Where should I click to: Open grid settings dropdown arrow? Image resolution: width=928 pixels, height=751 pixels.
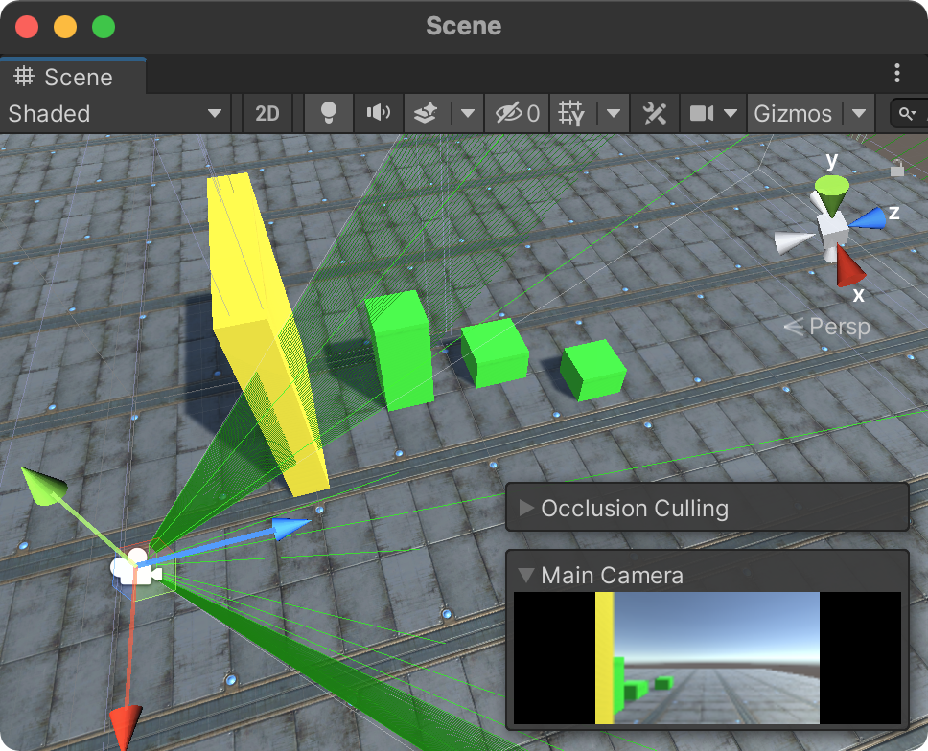tap(614, 114)
